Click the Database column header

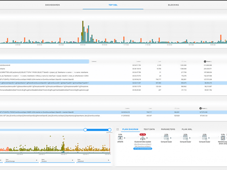click(94, 61)
